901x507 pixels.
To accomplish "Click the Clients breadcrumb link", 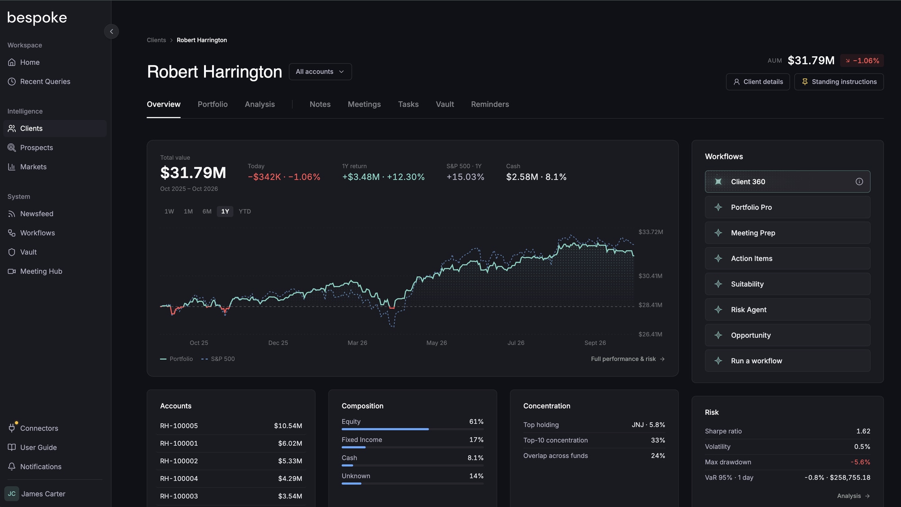I will coord(156,40).
